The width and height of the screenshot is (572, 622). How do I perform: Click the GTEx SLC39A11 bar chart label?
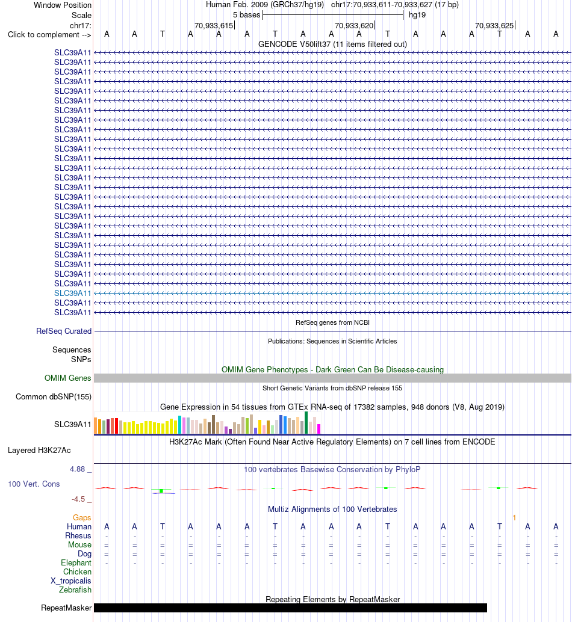[x=73, y=425]
